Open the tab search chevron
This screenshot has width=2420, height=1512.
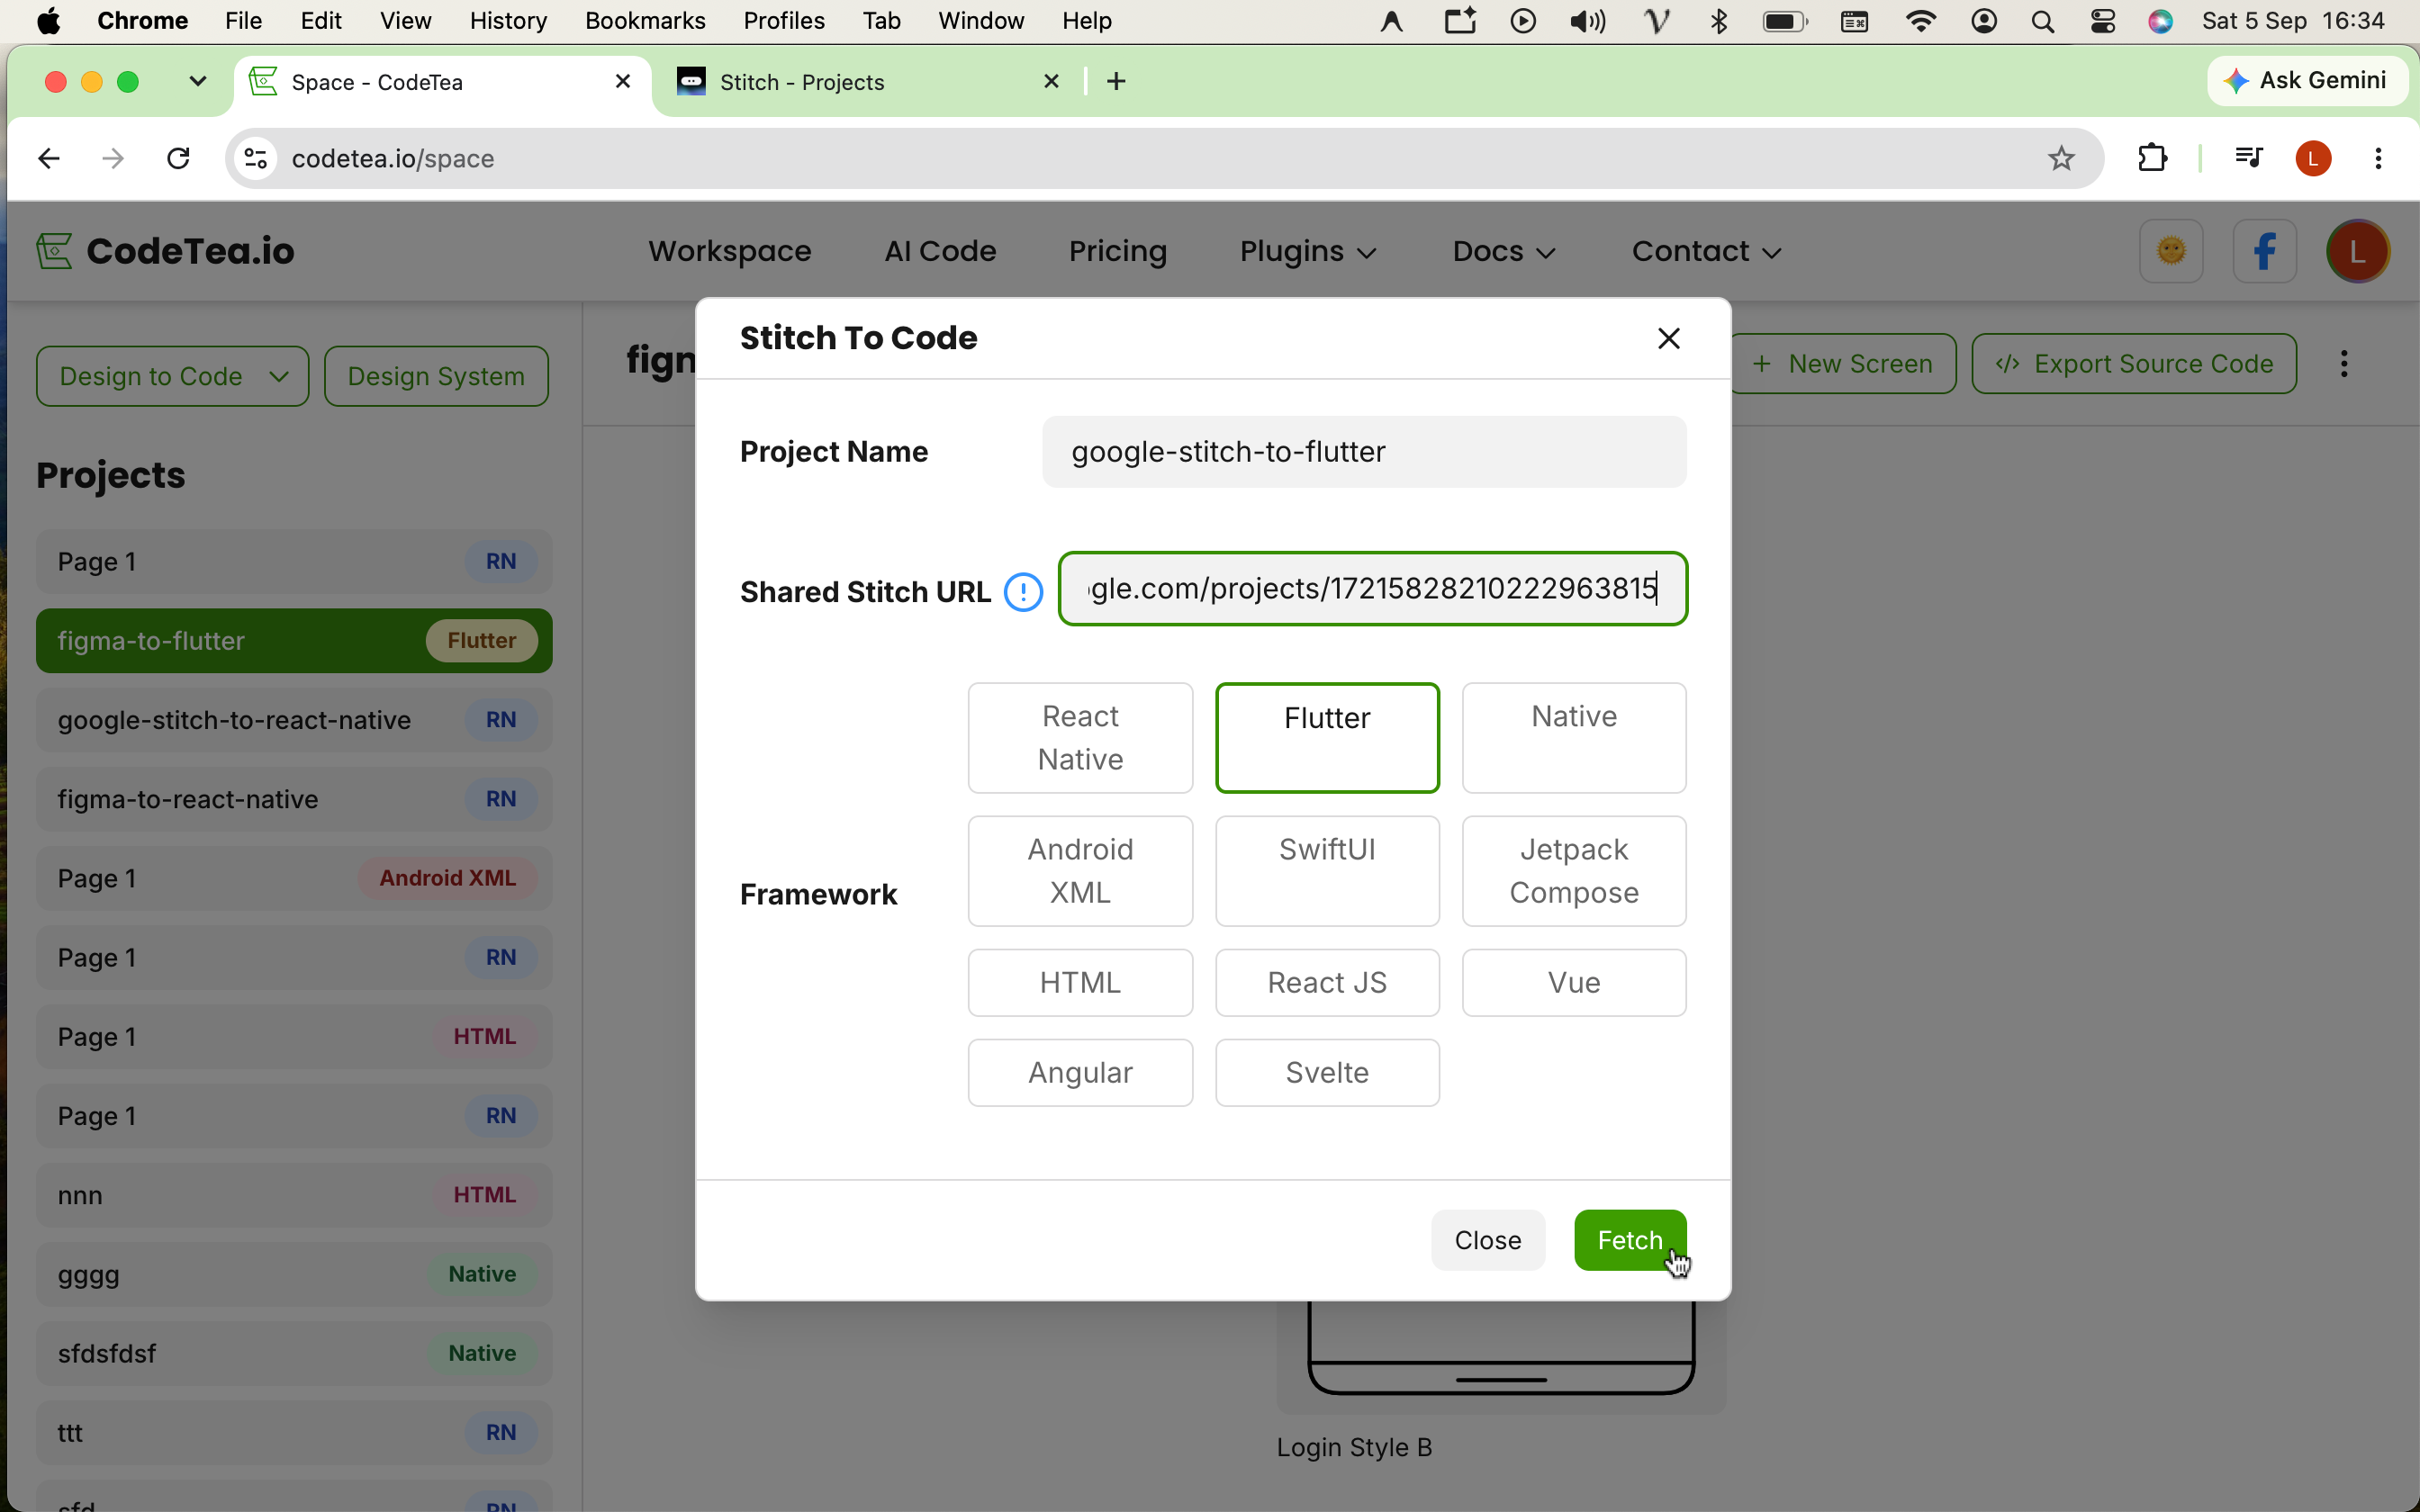[x=198, y=81]
